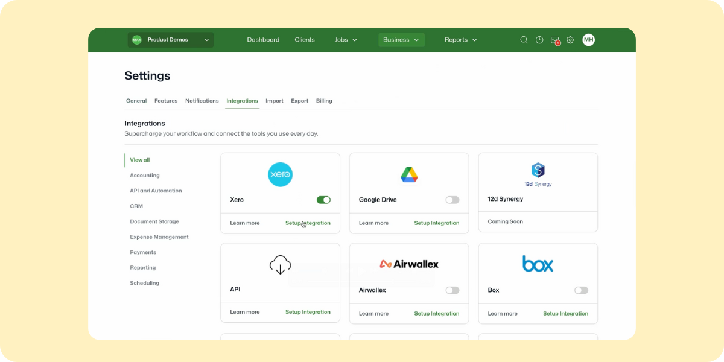Screen dimensions: 724x362
Task: Click Learn more on Box card
Action: 503,314
